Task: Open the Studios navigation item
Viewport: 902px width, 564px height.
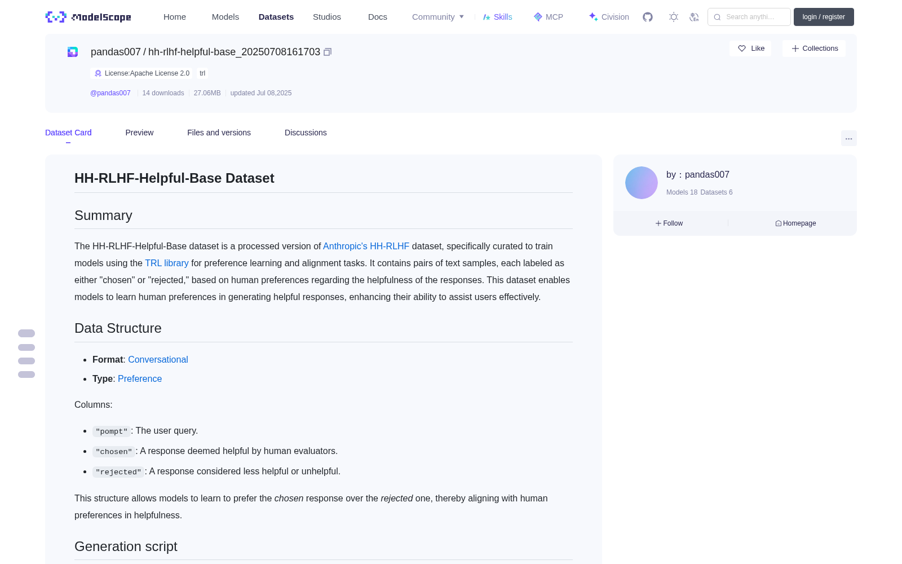Action: (327, 17)
